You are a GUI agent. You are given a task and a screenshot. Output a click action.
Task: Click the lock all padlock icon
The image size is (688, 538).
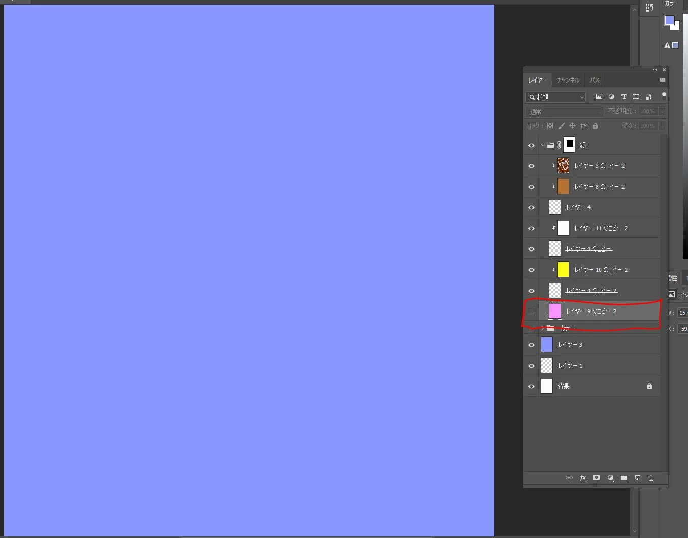pyautogui.click(x=595, y=126)
